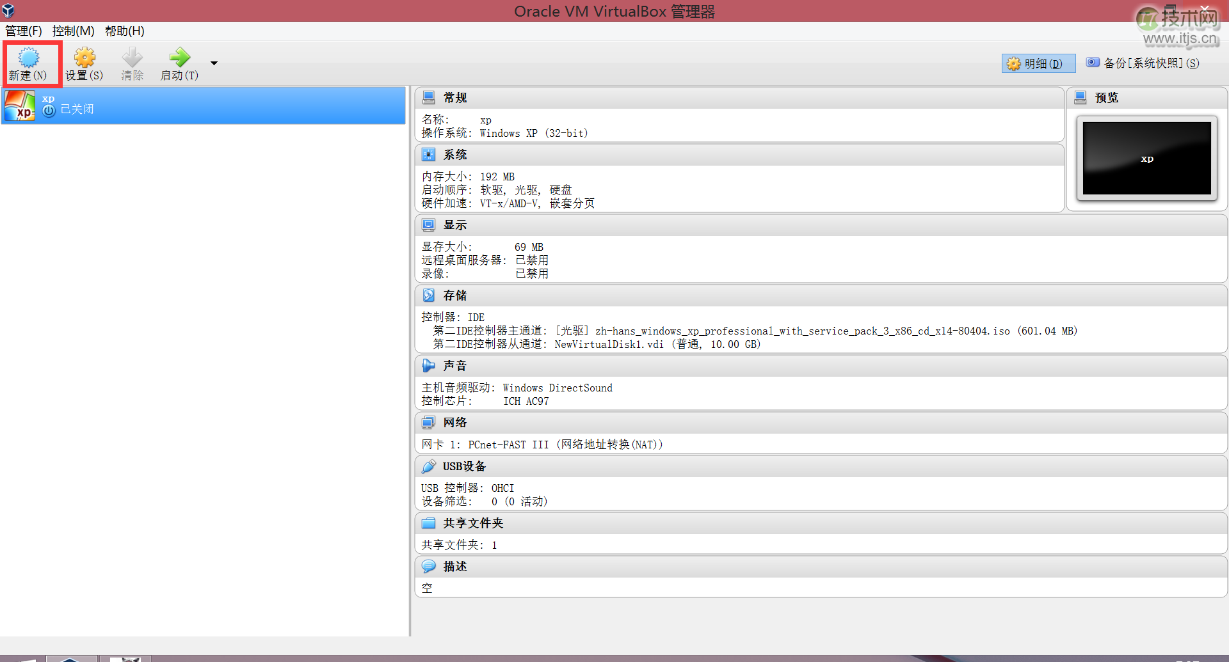1229x662 pixels.
Task: Click the 网络 network section icon
Action: click(429, 422)
